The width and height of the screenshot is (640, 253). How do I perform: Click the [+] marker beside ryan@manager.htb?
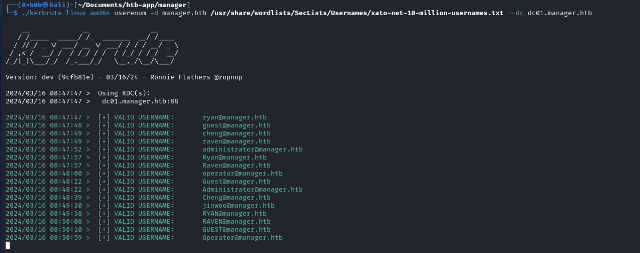pyautogui.click(x=104, y=117)
